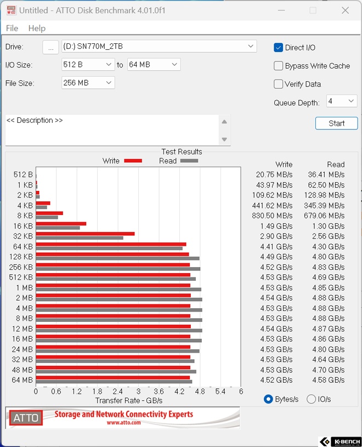362x447 pixels.
Task: Click the ATTO app icon in title bar
Action: pos(11,10)
